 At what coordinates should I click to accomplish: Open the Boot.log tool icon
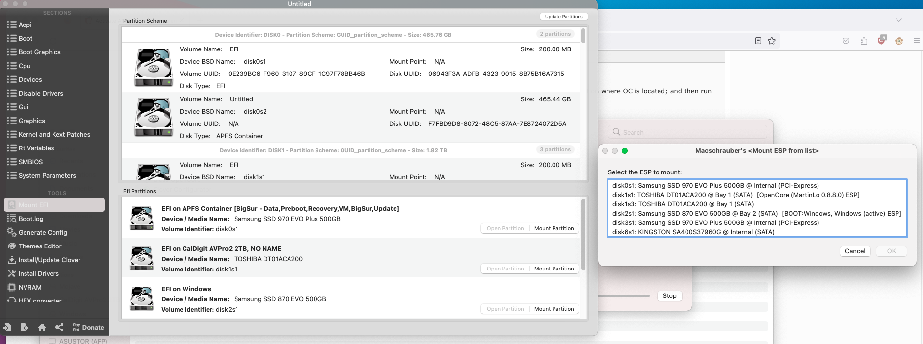(12, 219)
